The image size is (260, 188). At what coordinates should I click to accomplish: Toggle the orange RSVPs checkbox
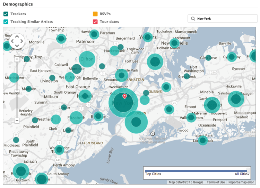(x=95, y=14)
